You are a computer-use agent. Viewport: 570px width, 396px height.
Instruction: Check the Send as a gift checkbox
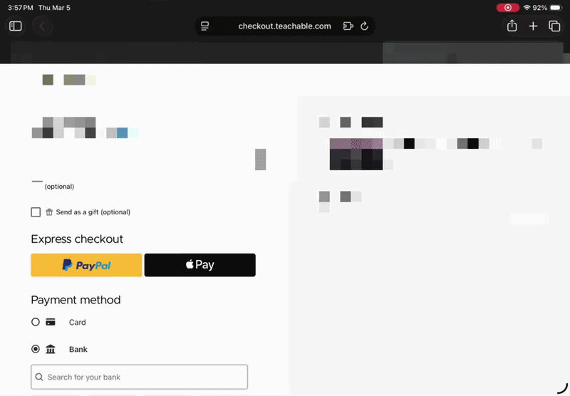tap(36, 212)
